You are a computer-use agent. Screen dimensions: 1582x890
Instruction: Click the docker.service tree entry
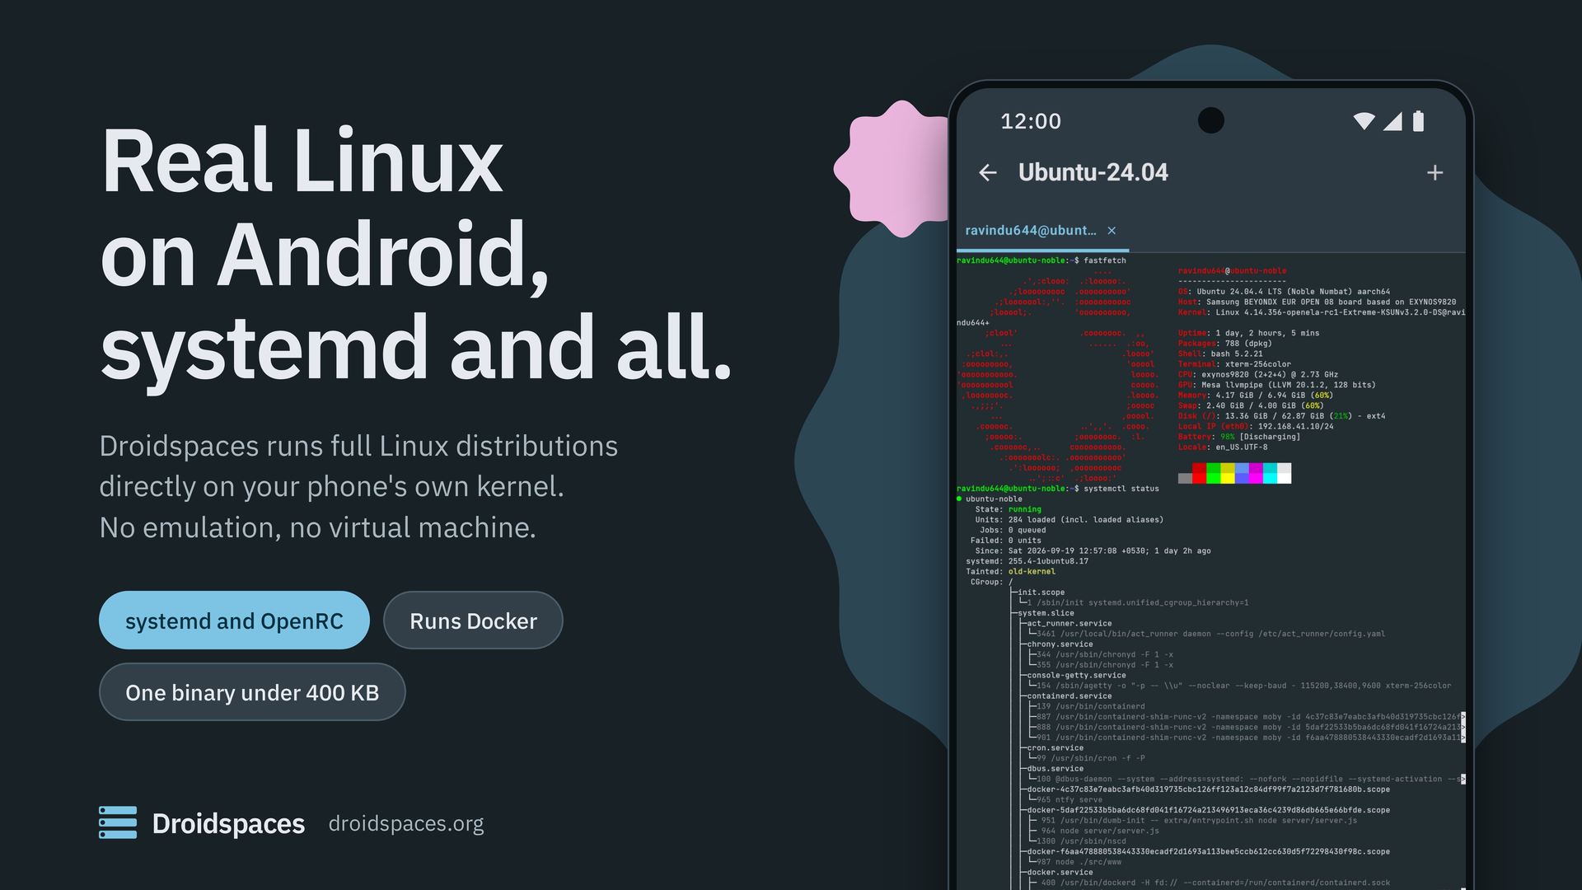(1060, 873)
